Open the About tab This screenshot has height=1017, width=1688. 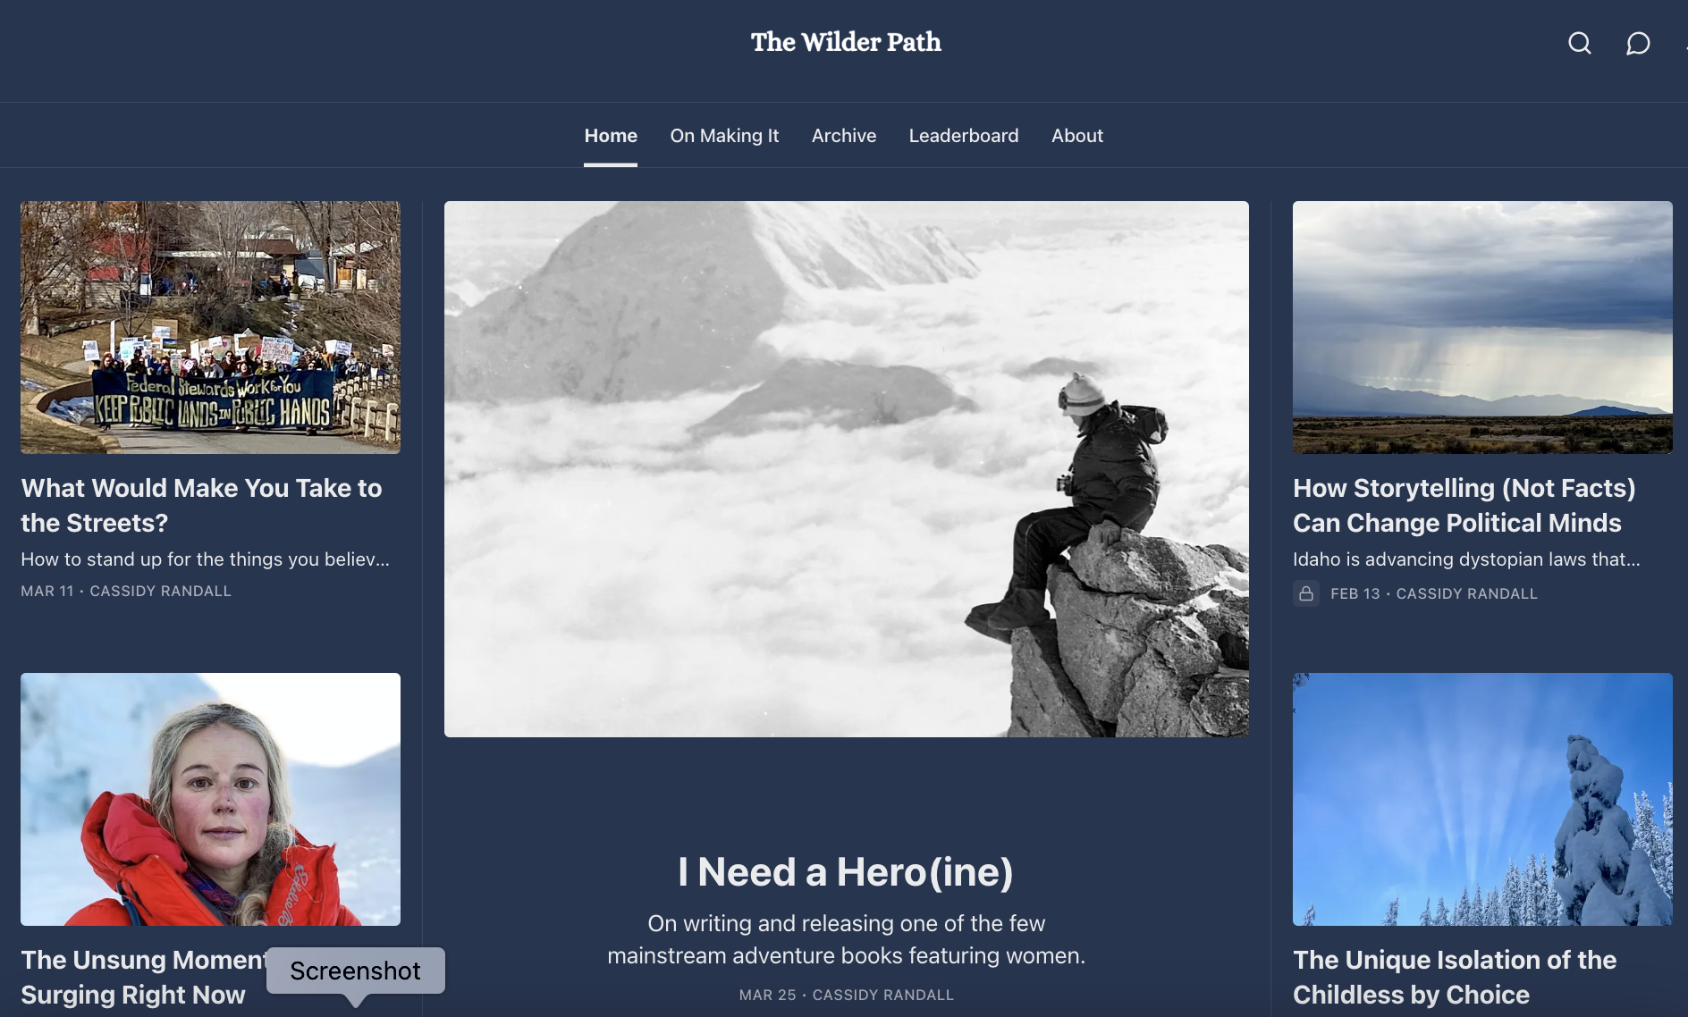1077,136
